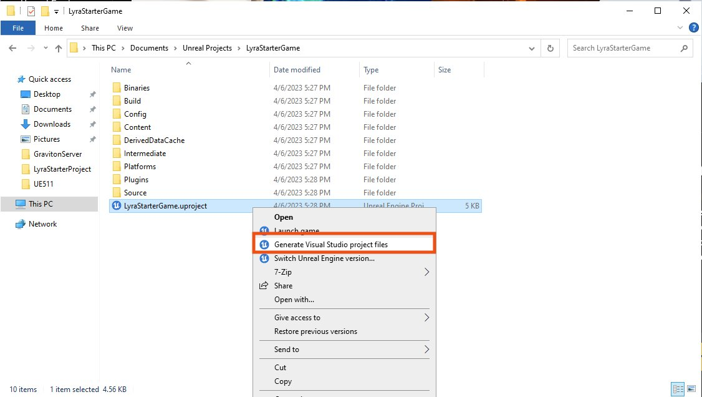Click the Unreal icon beside Switch Unreal Engine version
This screenshot has width=702, height=397.
click(264, 258)
